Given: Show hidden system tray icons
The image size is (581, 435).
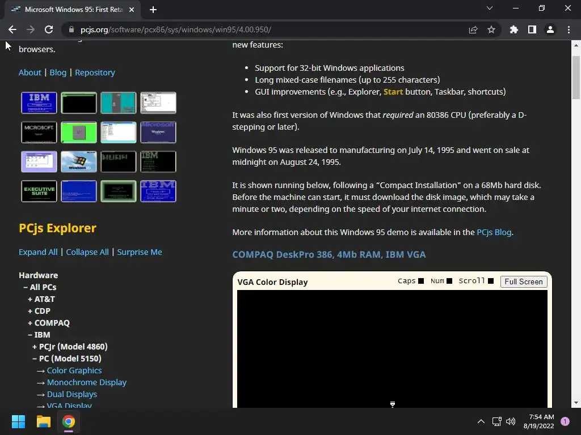Looking at the screenshot, I should tap(481, 421).
